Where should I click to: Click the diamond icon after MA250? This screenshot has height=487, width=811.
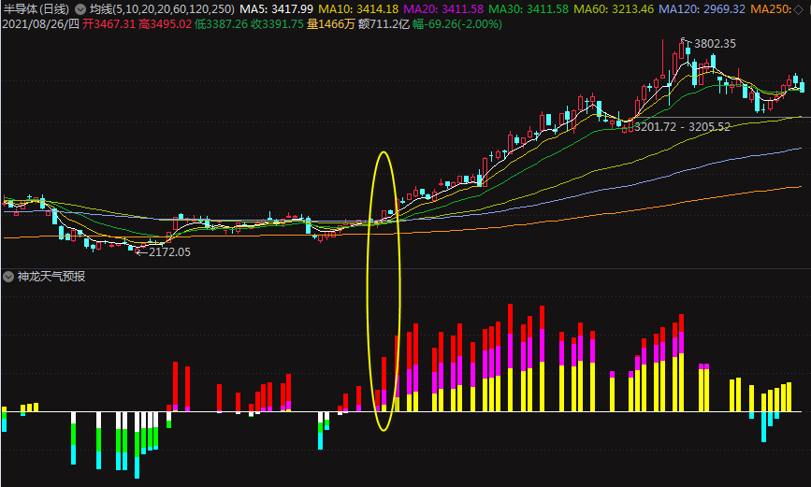(799, 9)
